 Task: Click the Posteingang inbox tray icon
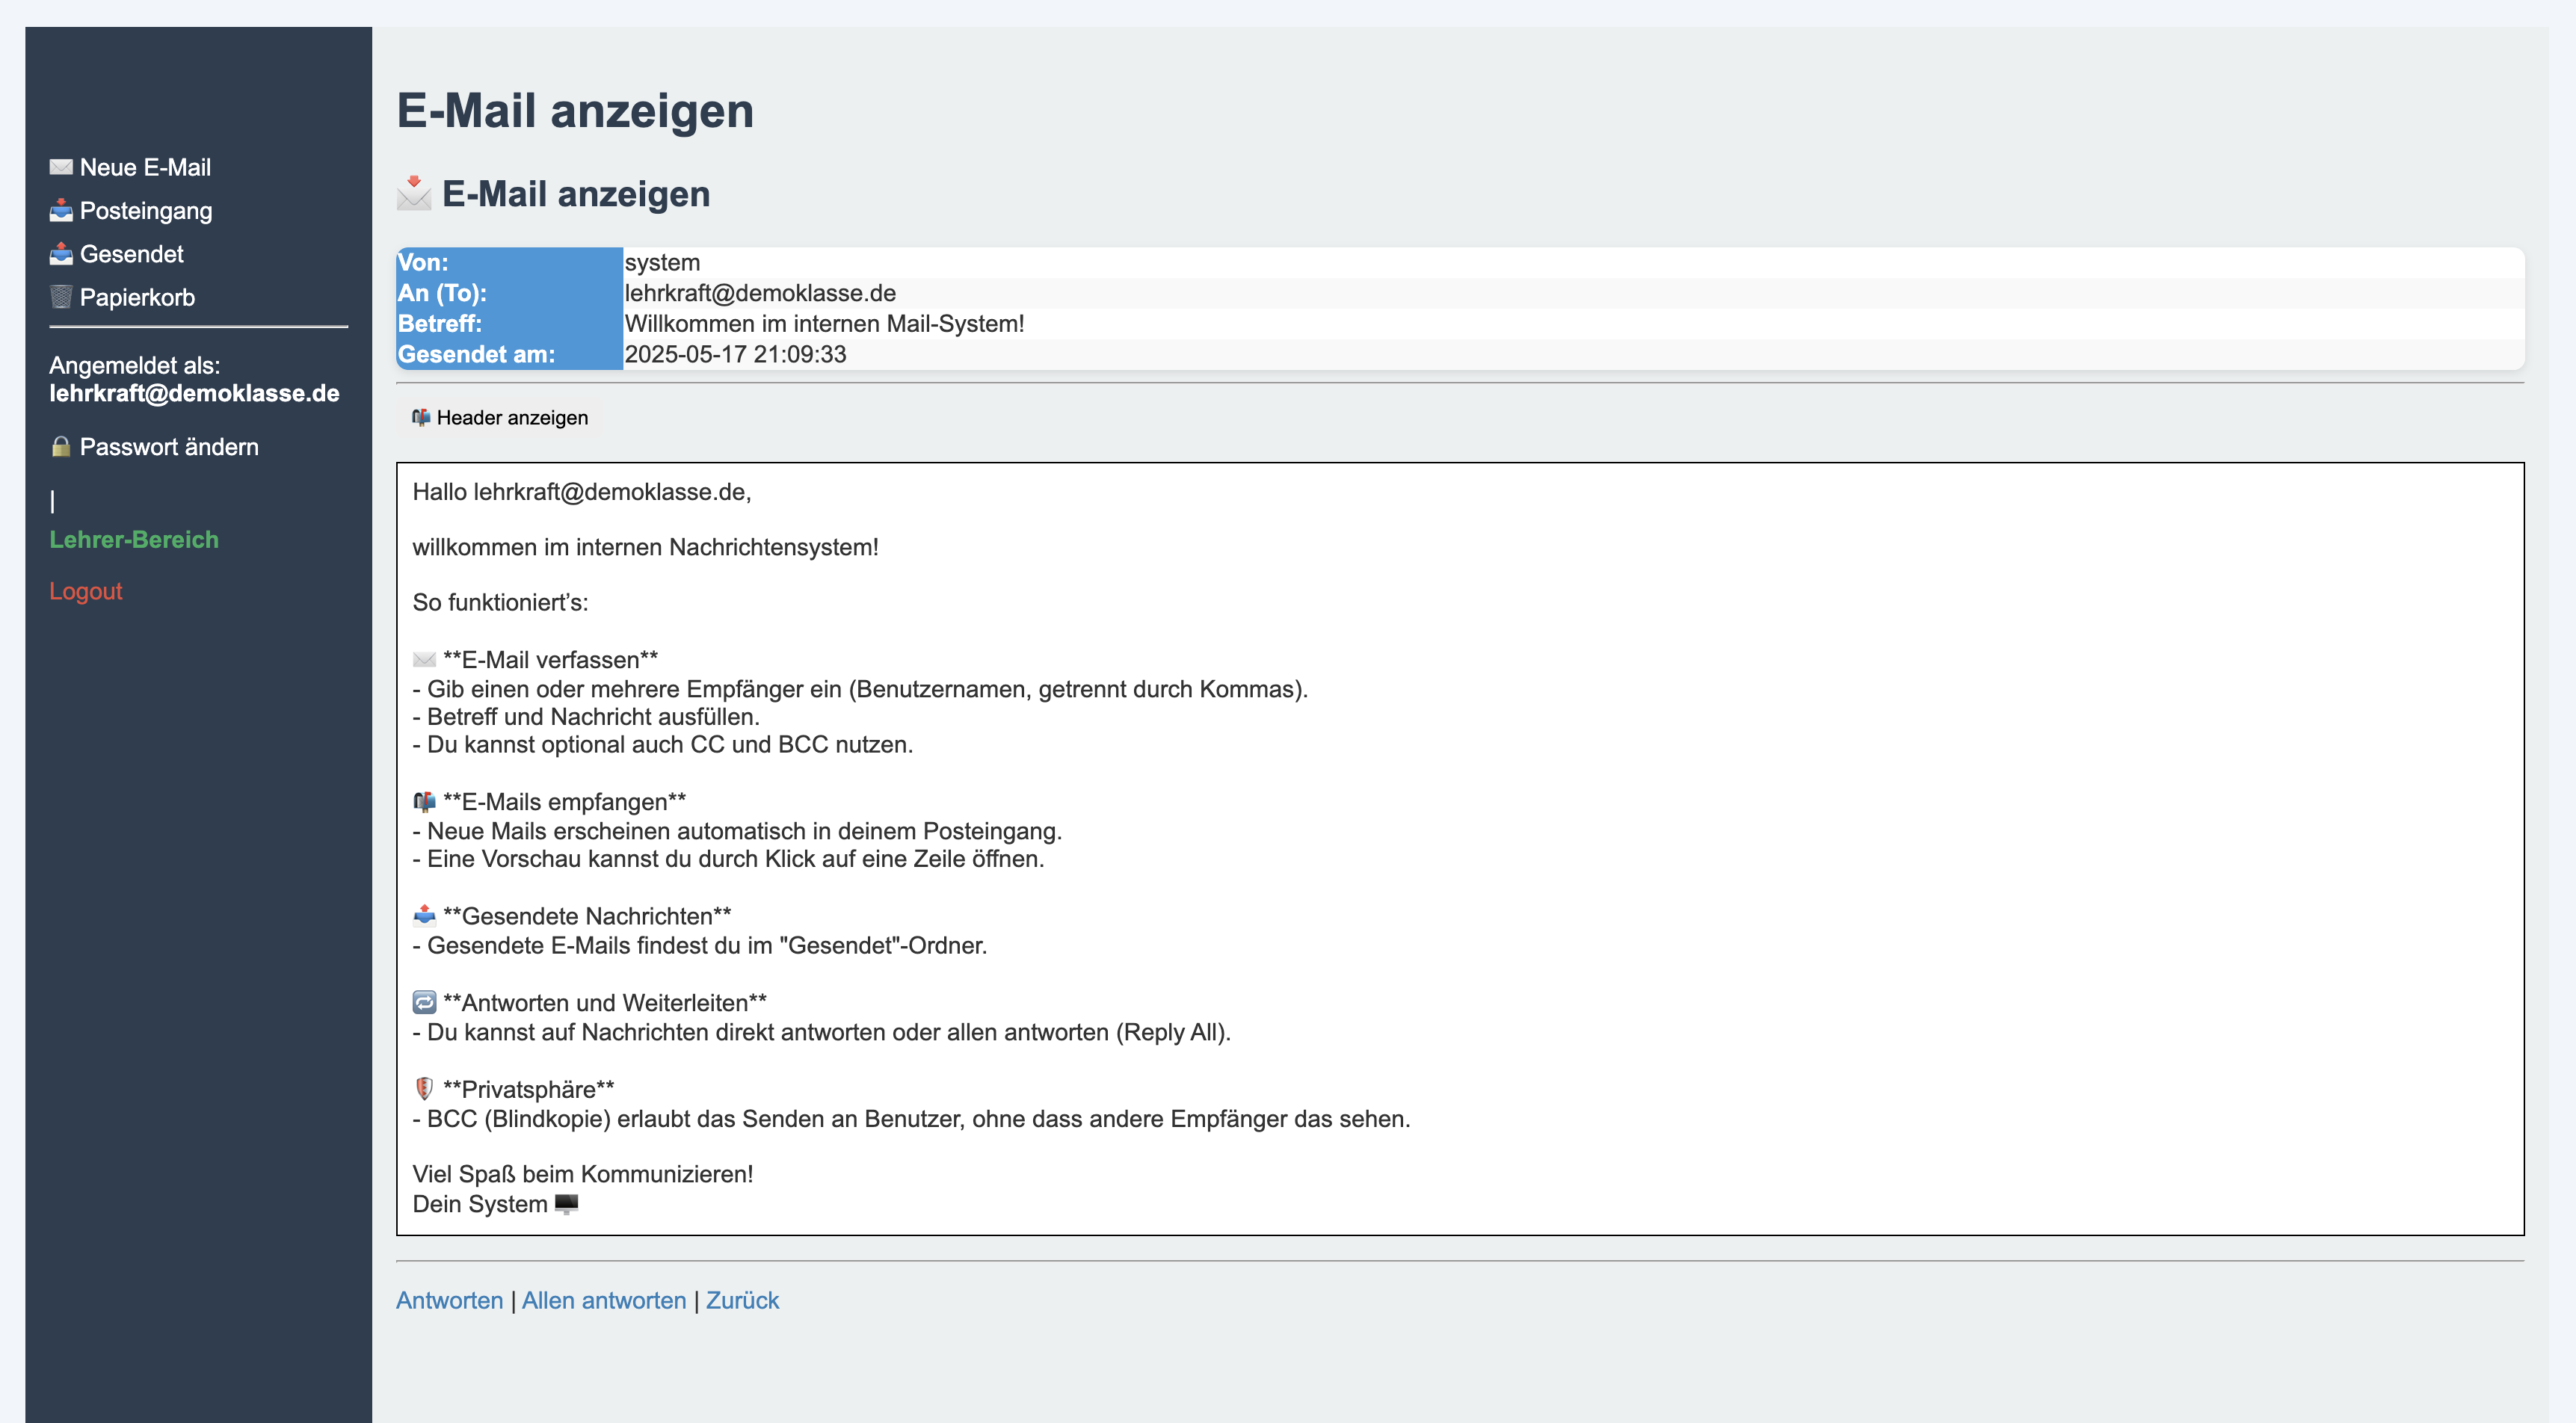61,211
